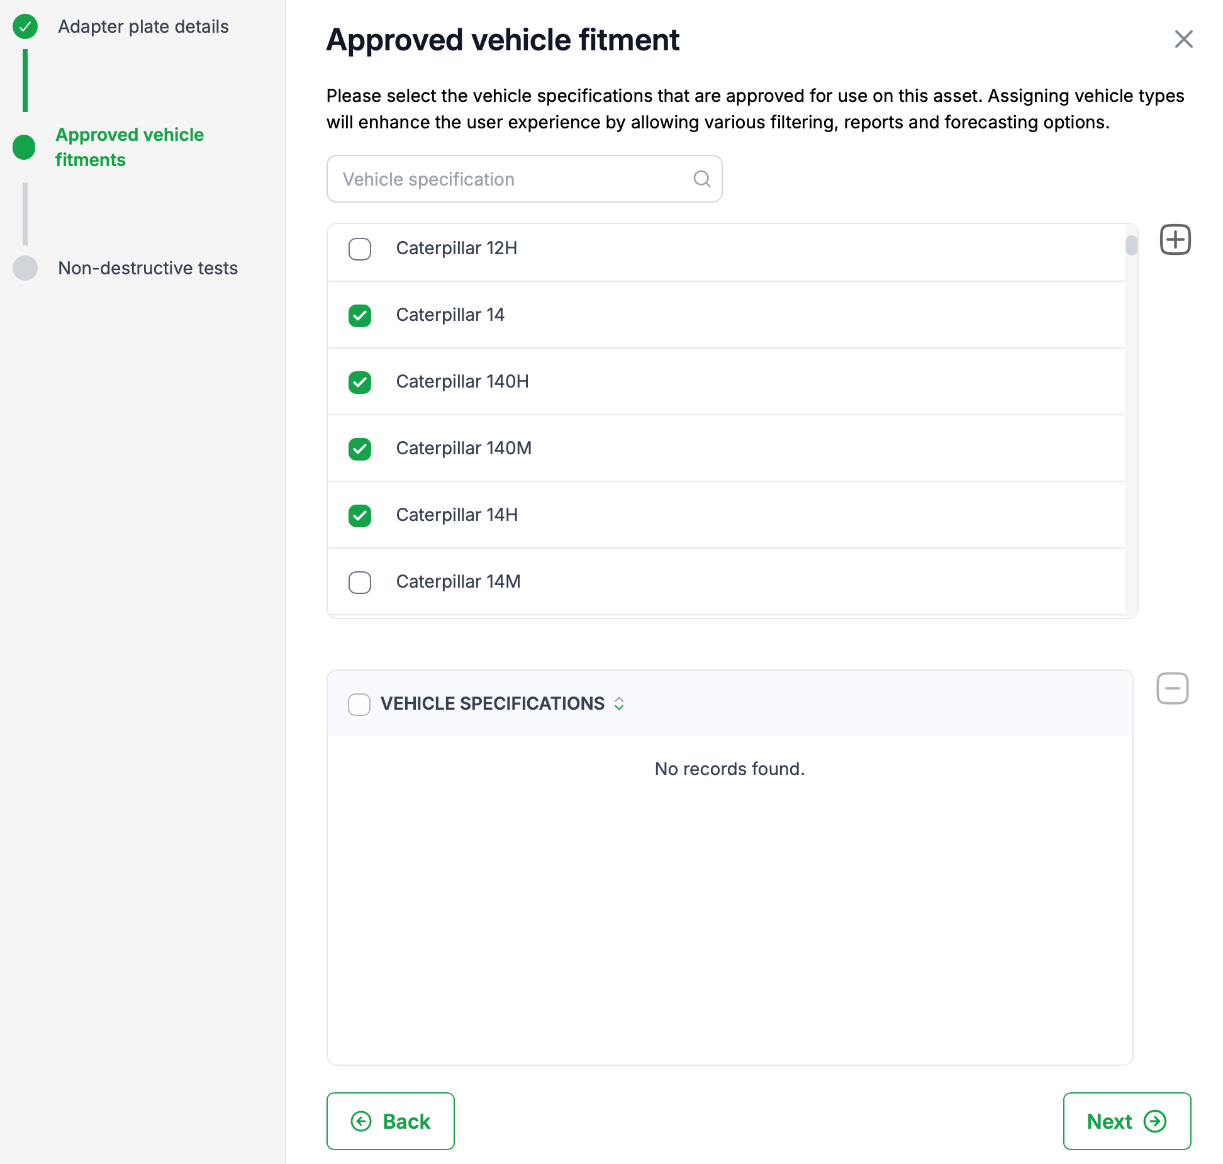The height and width of the screenshot is (1164, 1223).
Task: Click the Back button
Action: point(391,1121)
